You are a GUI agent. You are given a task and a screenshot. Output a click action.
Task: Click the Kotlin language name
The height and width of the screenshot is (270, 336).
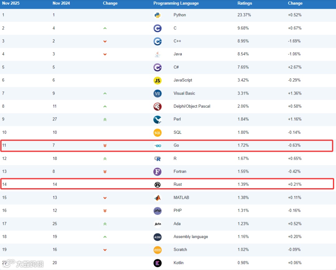coord(179,263)
